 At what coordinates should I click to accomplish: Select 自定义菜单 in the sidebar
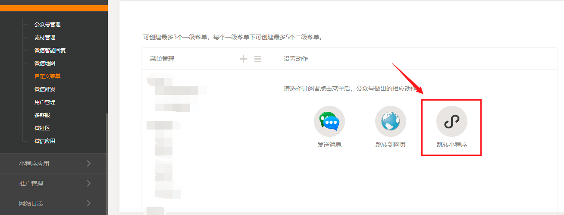pyautogui.click(x=47, y=76)
